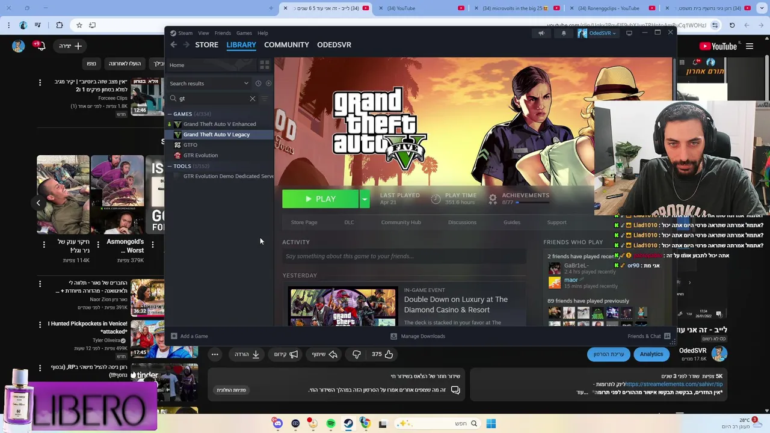Open the game's DLC link
The height and width of the screenshot is (433, 770).
[349, 223]
